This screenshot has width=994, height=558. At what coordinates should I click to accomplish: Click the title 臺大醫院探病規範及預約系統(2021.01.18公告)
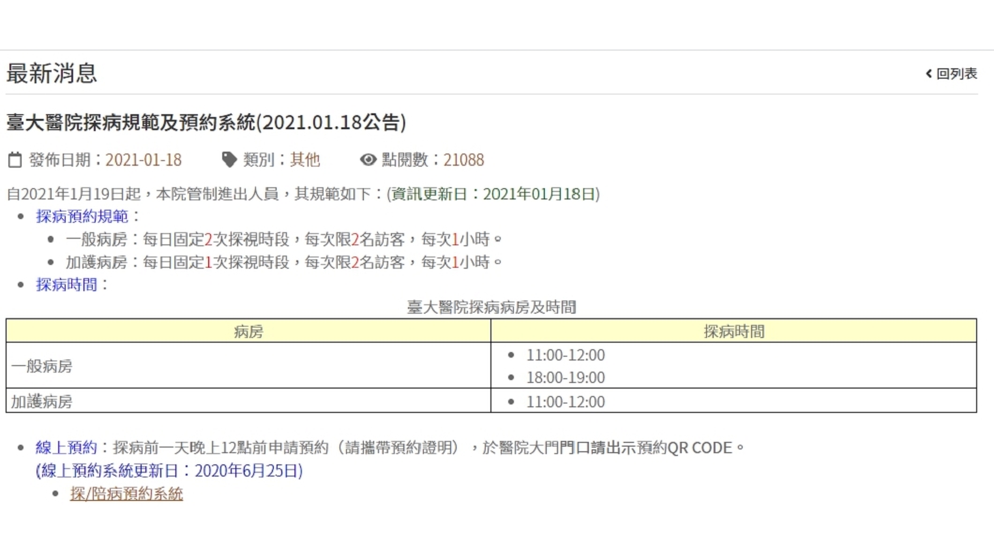[206, 122]
